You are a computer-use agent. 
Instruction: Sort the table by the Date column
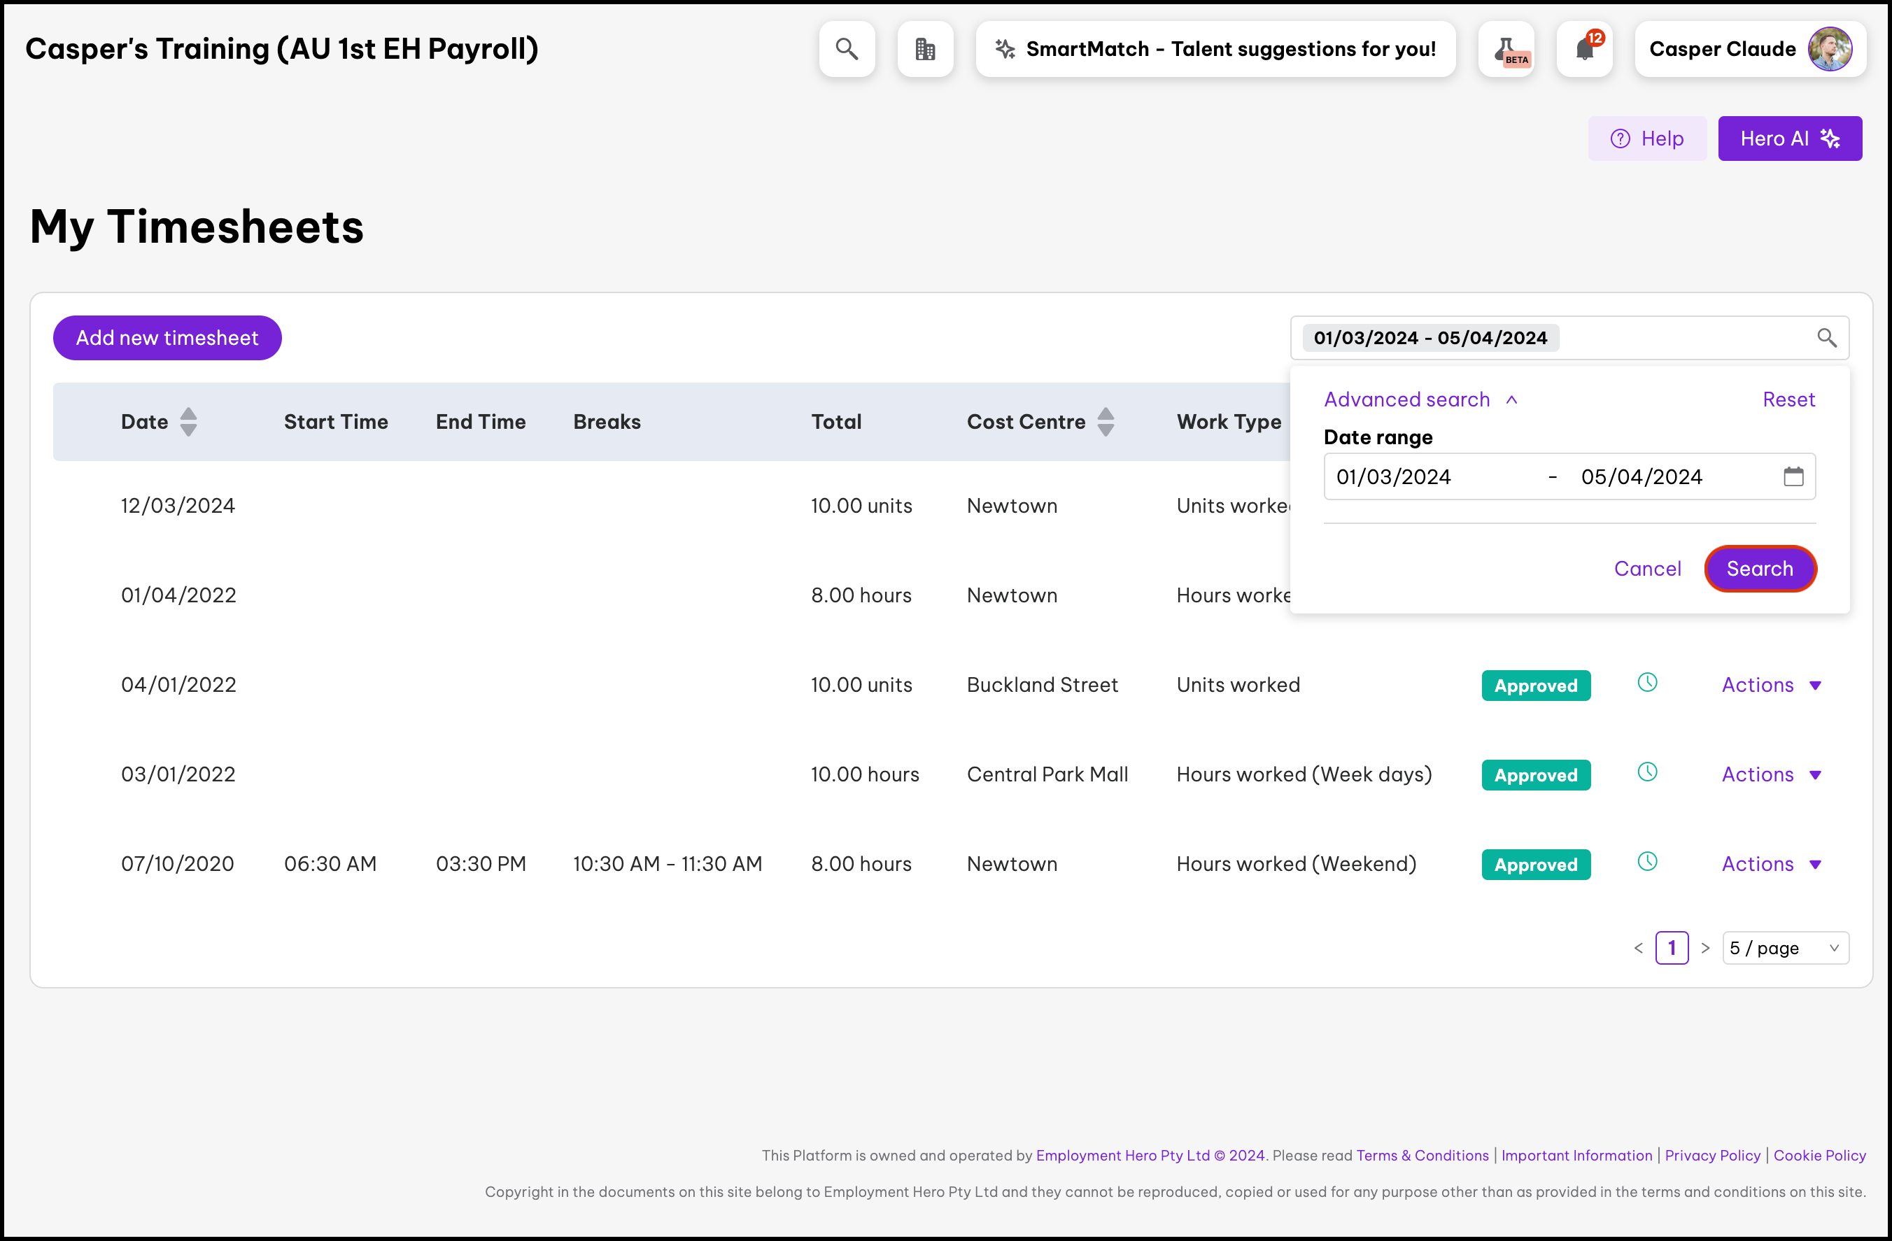(188, 422)
